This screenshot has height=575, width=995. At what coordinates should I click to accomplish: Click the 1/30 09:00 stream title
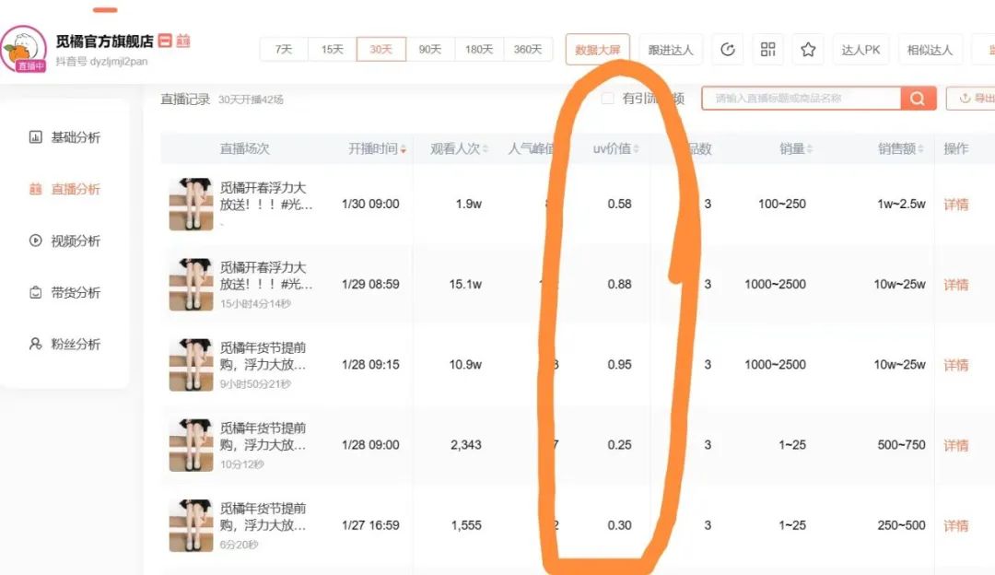click(x=266, y=196)
